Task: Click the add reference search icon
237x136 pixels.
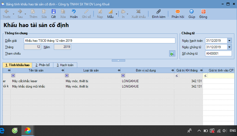Action: (172, 54)
